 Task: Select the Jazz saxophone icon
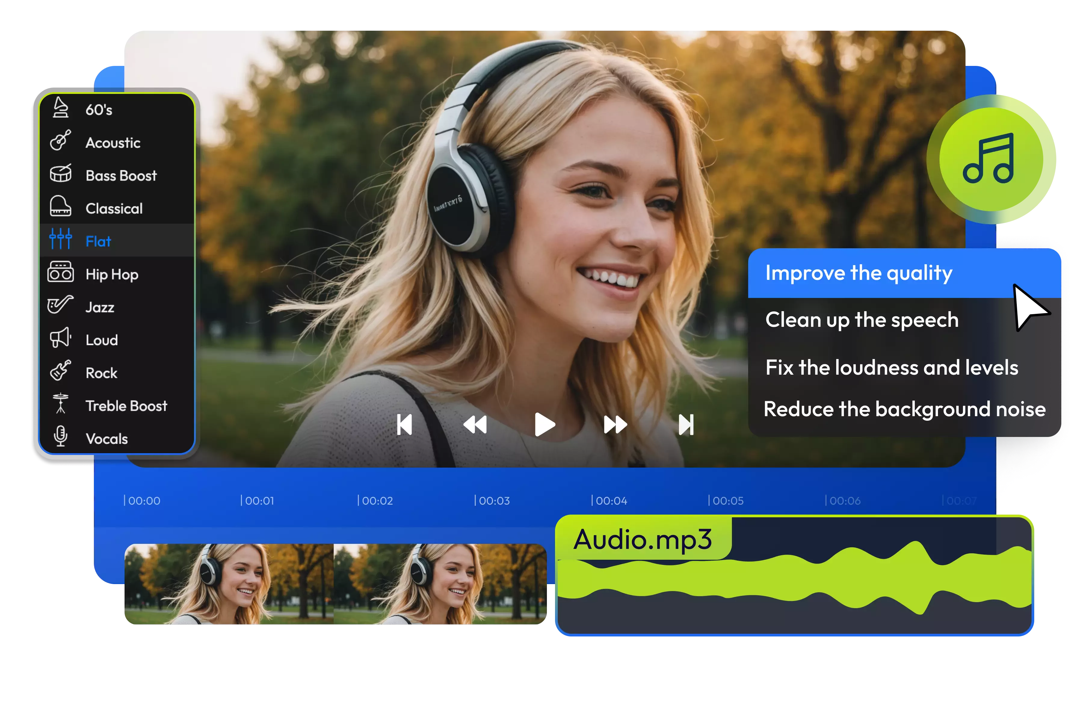pos(60,305)
